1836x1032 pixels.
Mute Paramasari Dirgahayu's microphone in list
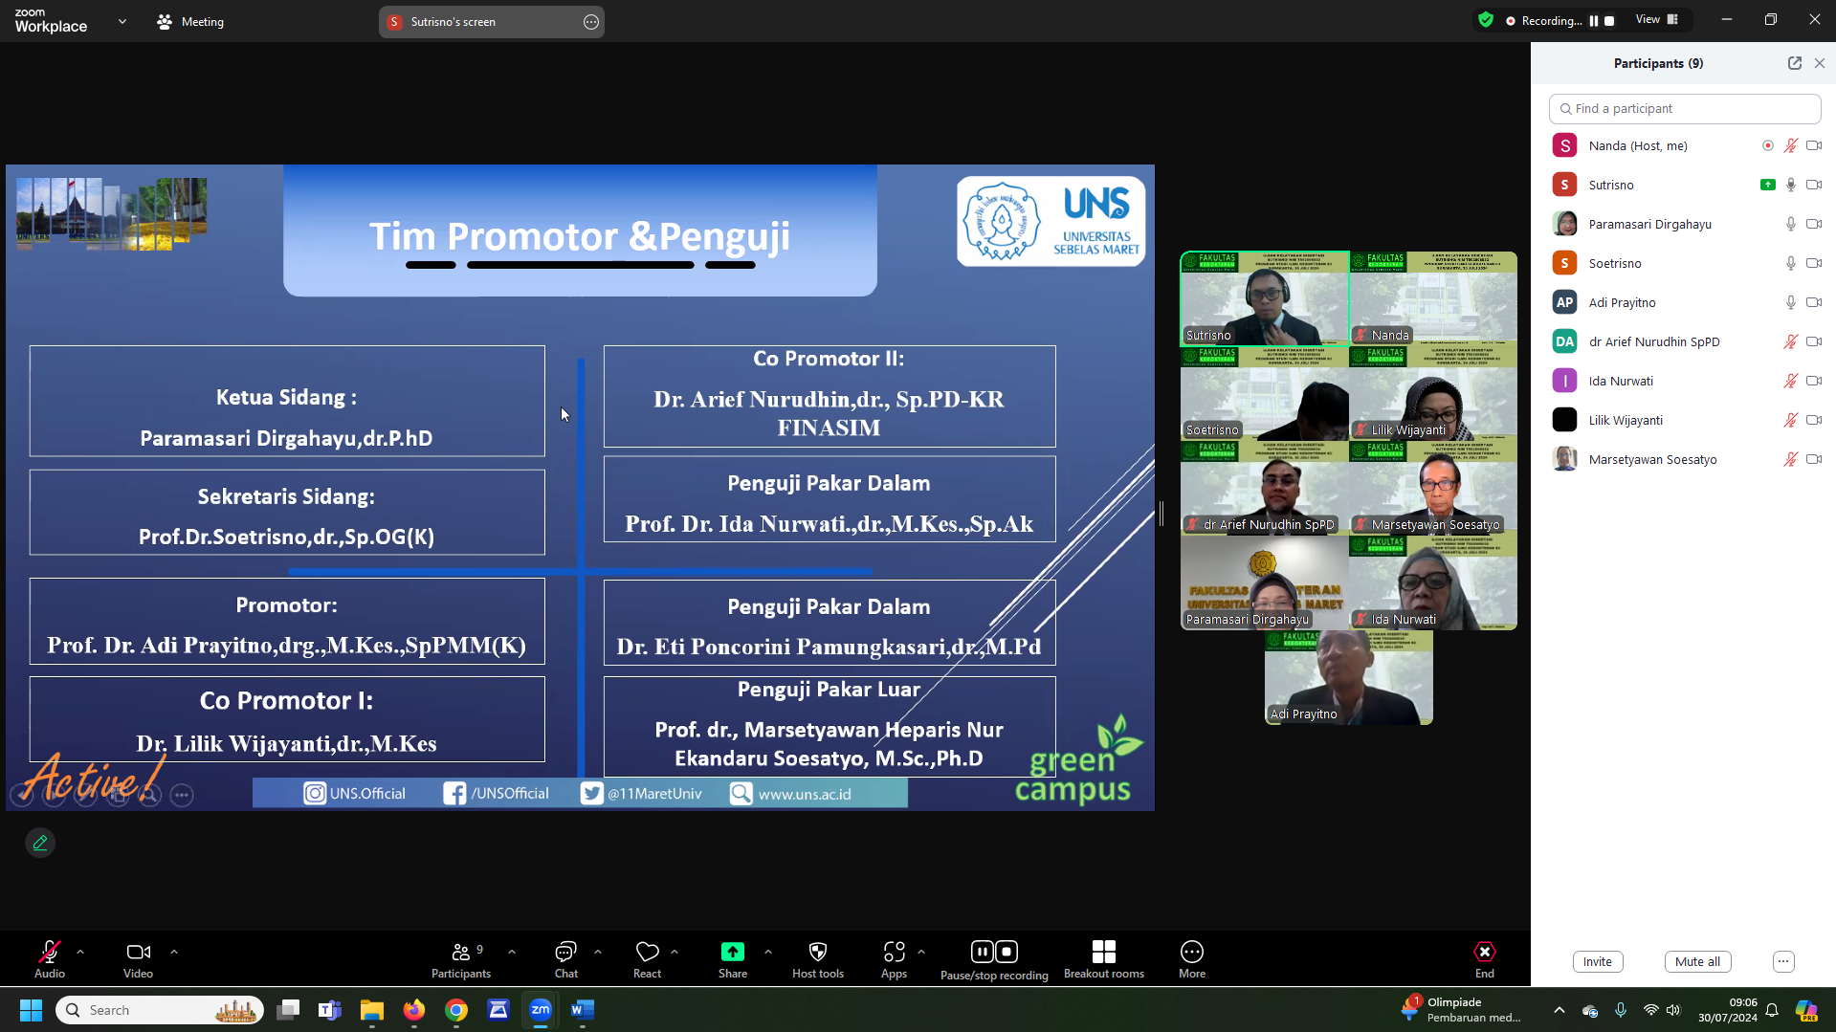pyautogui.click(x=1791, y=224)
